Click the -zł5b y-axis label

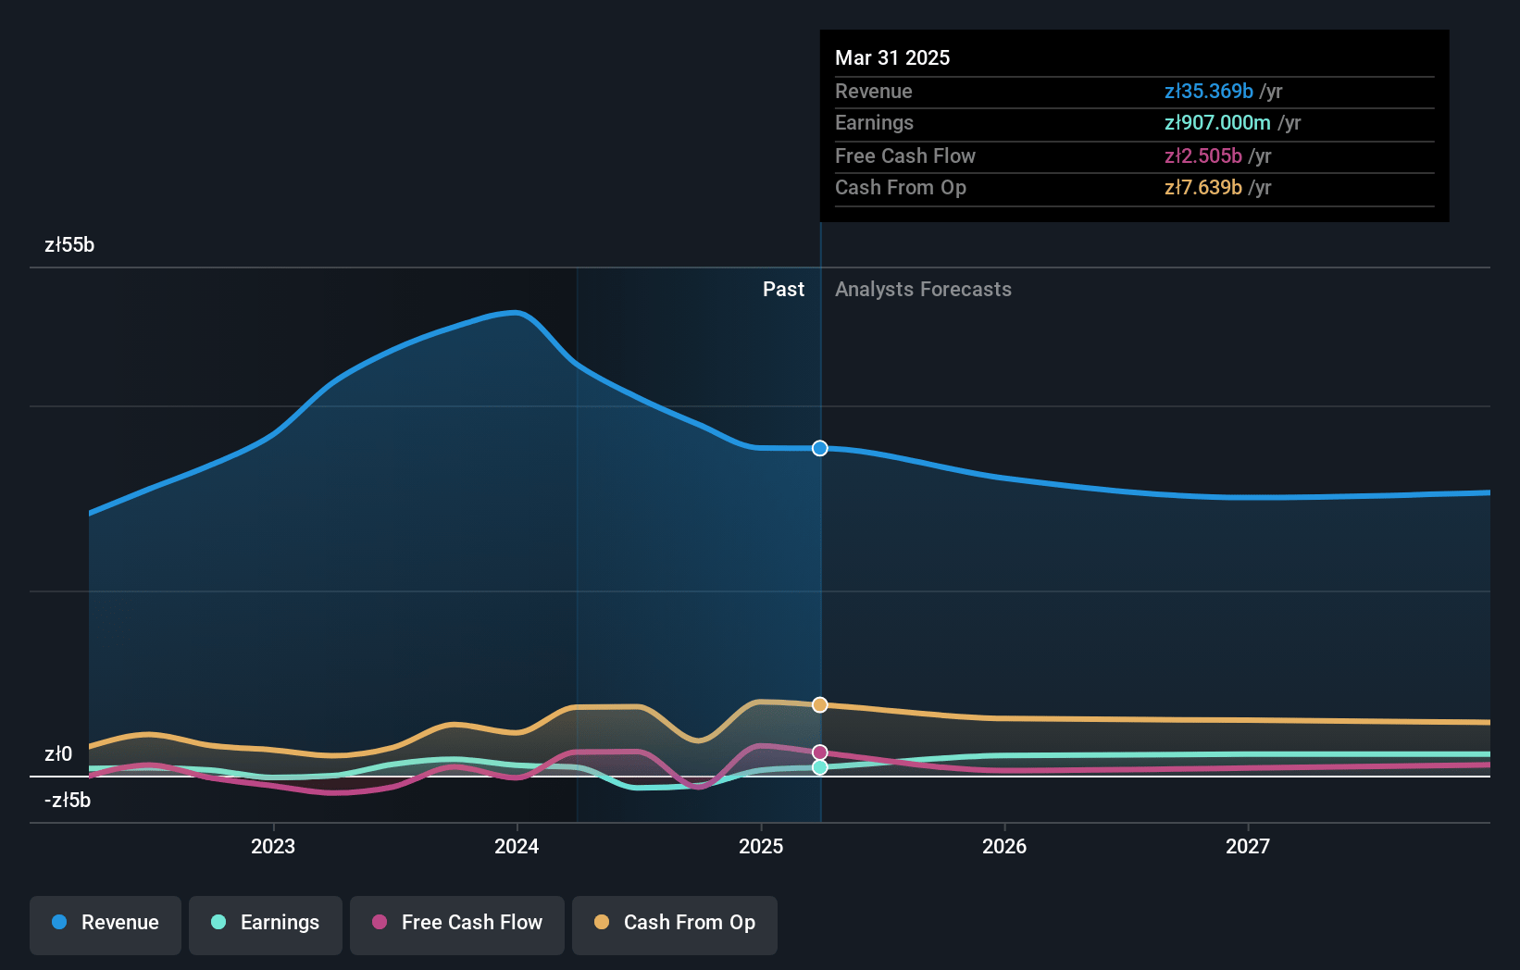[68, 801]
